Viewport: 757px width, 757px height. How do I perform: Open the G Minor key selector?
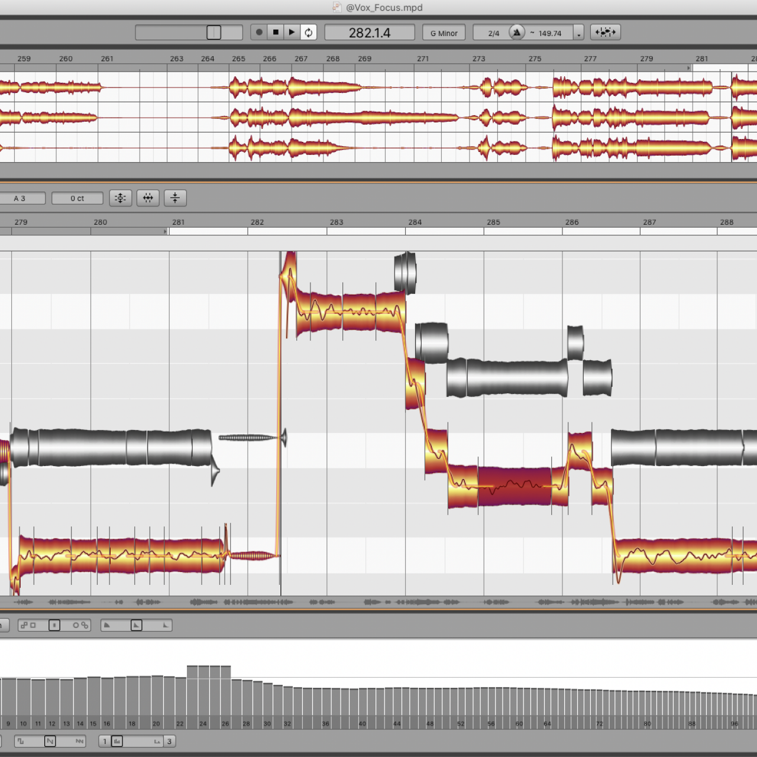[444, 33]
